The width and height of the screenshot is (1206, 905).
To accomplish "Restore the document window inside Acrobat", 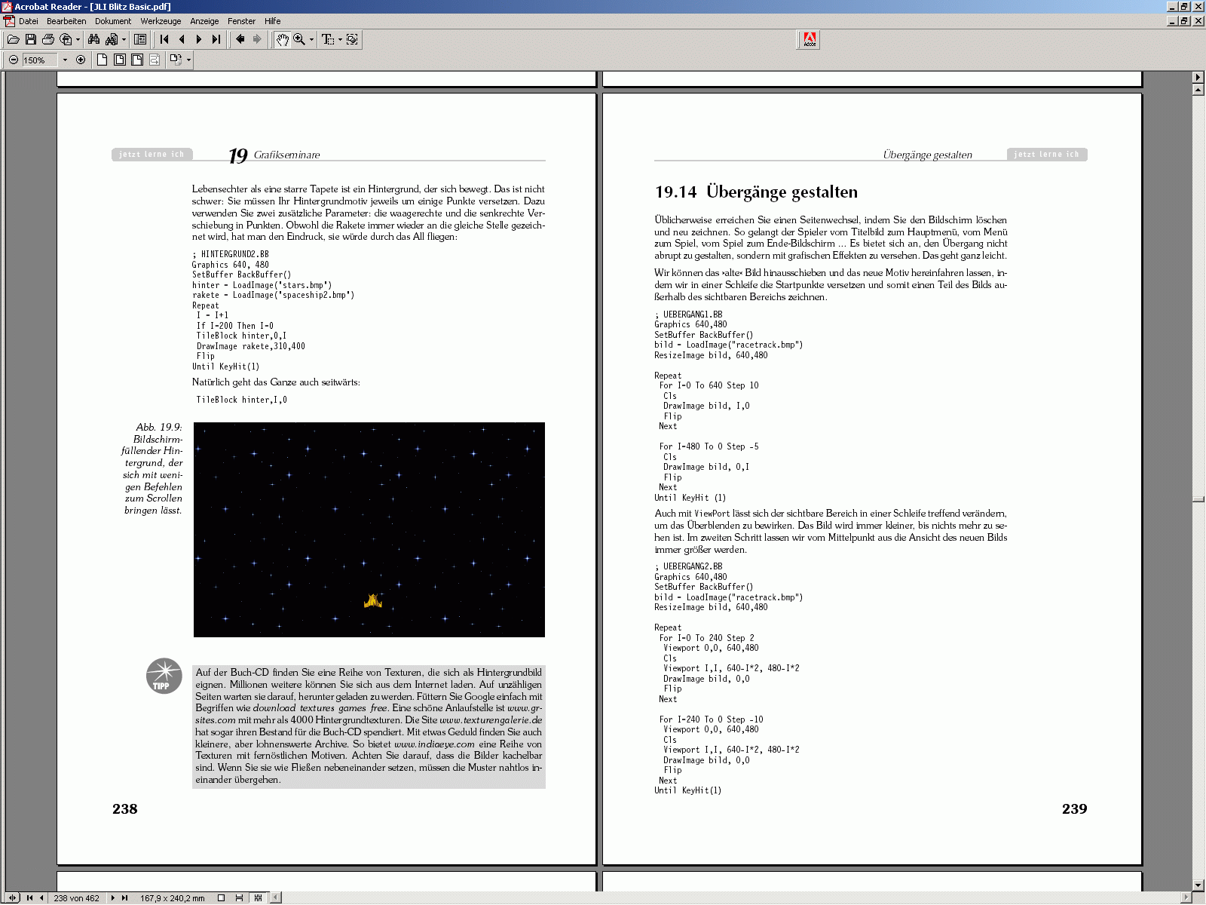I will tap(1185, 21).
